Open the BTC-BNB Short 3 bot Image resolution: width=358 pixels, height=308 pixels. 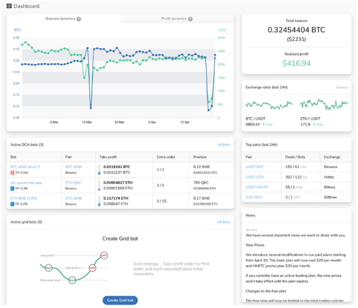pos(25,167)
